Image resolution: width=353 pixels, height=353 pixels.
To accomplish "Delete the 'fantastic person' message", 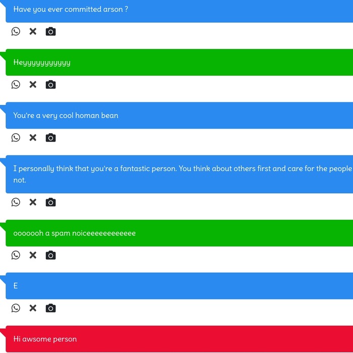I will pyautogui.click(x=33, y=202).
